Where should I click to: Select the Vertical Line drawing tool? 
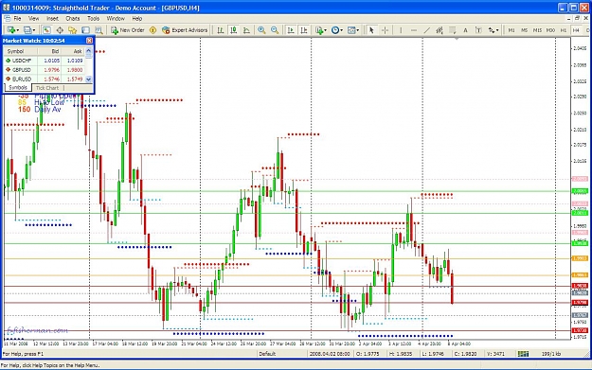click(401, 30)
